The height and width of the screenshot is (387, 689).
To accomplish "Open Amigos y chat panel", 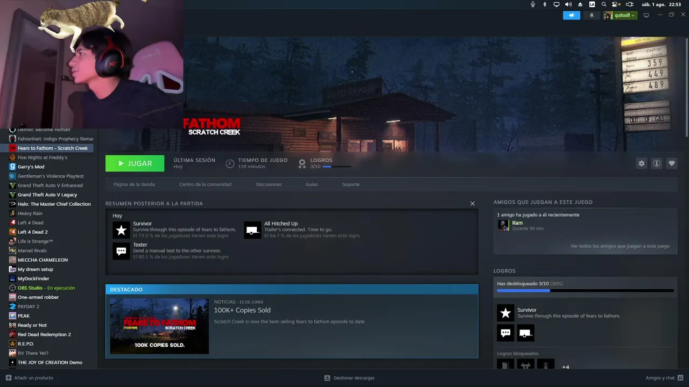I will [664, 378].
